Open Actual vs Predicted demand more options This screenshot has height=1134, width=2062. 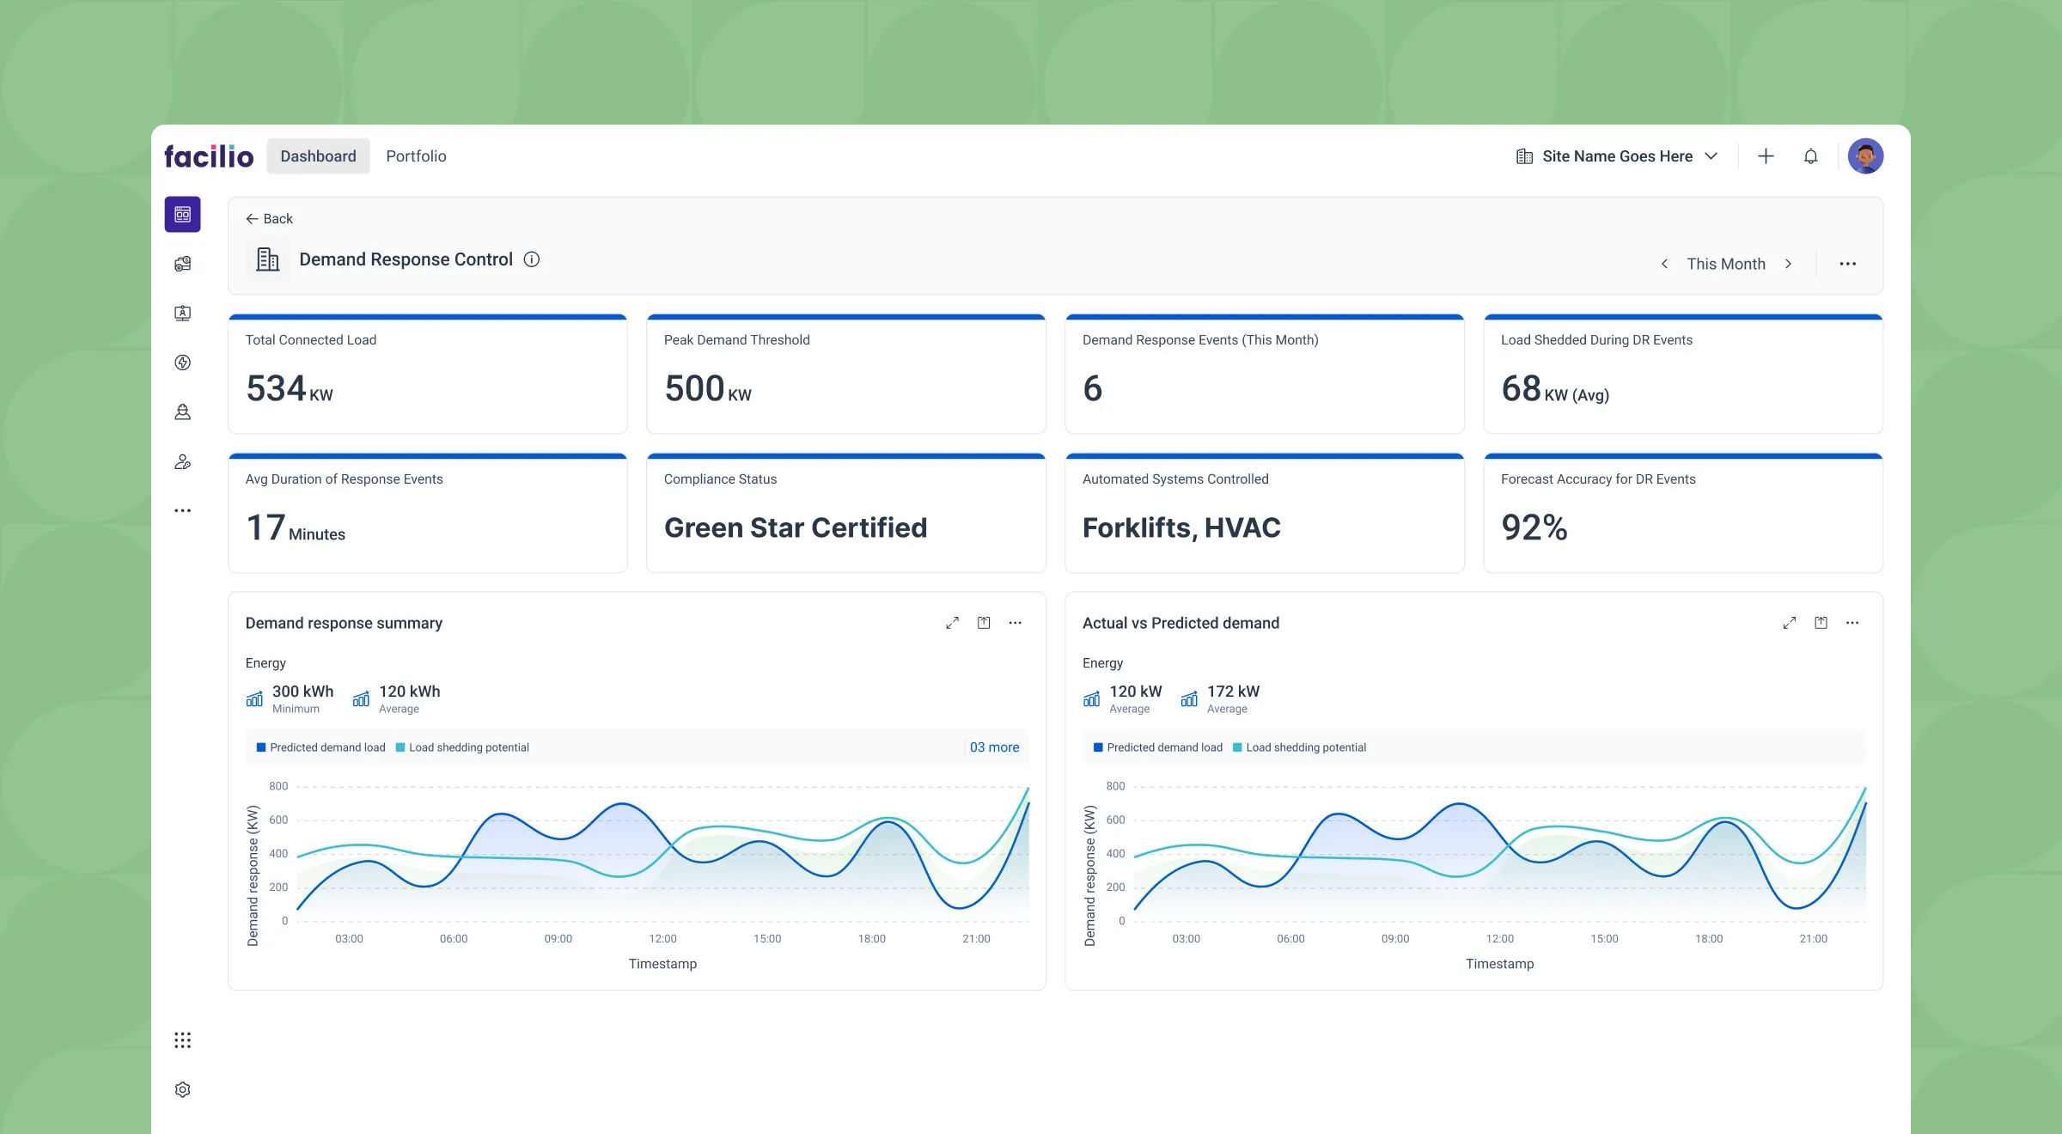[1852, 623]
